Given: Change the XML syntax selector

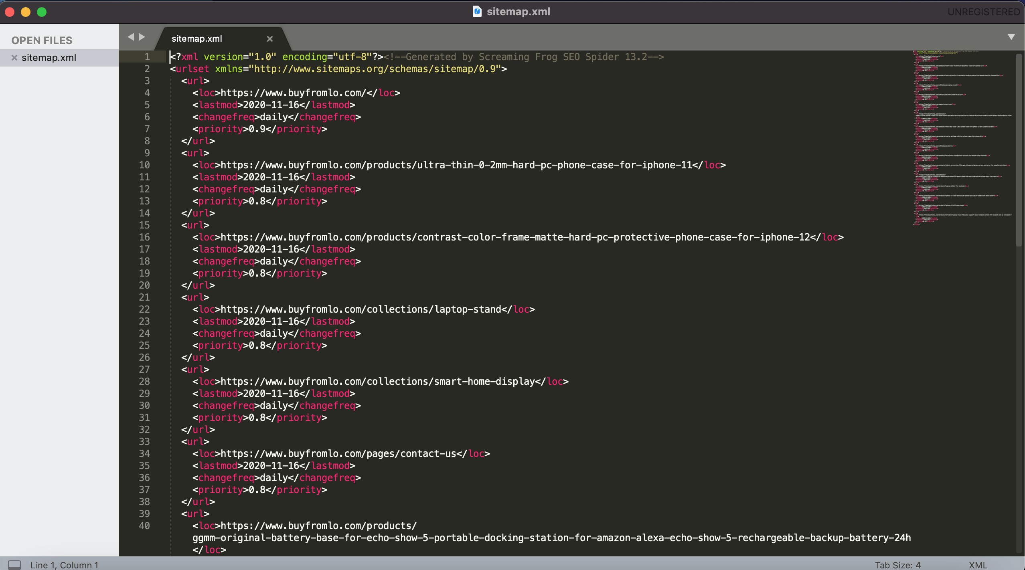Looking at the screenshot, I should pyautogui.click(x=978, y=565).
